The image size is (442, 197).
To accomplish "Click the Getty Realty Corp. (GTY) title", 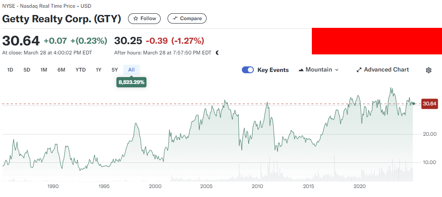I will pos(62,19).
